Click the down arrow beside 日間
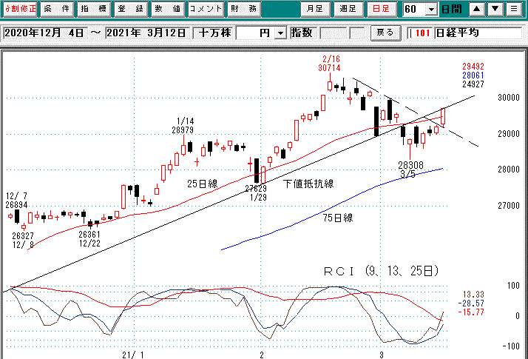Image resolution: width=528 pixels, height=359 pixels. click(495, 10)
